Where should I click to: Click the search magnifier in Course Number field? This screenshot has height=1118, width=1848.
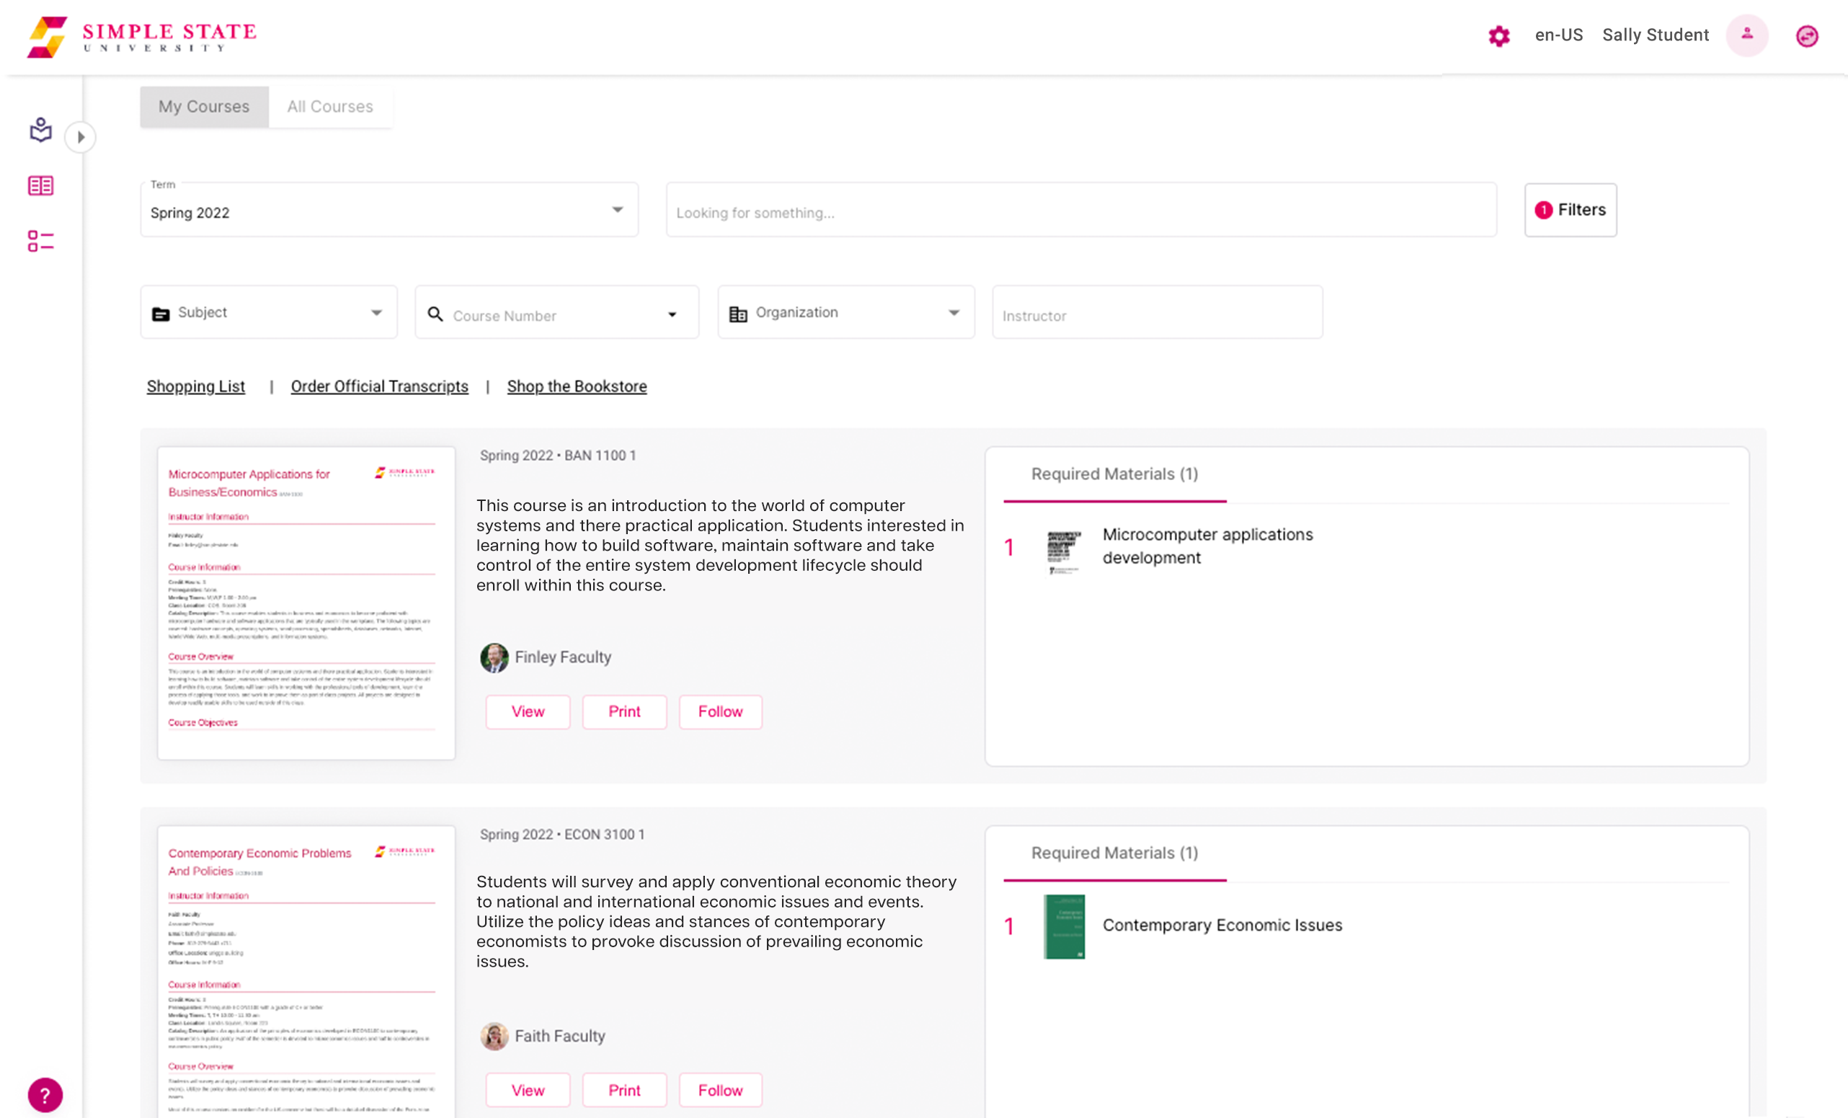pos(436,315)
